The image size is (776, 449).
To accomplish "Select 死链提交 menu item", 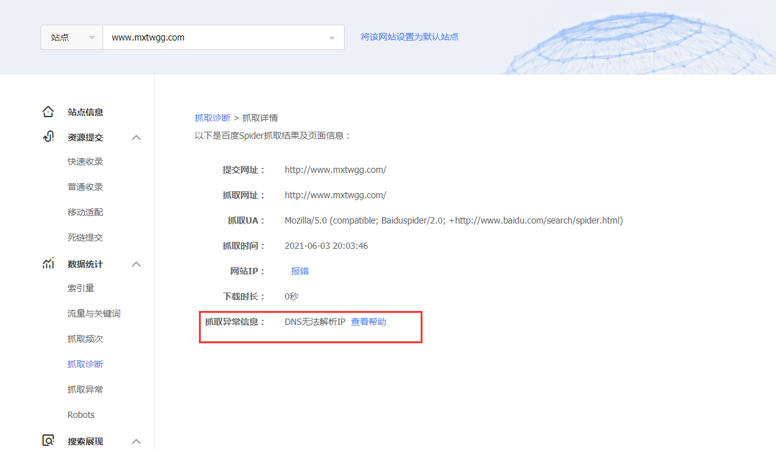I will click(85, 237).
